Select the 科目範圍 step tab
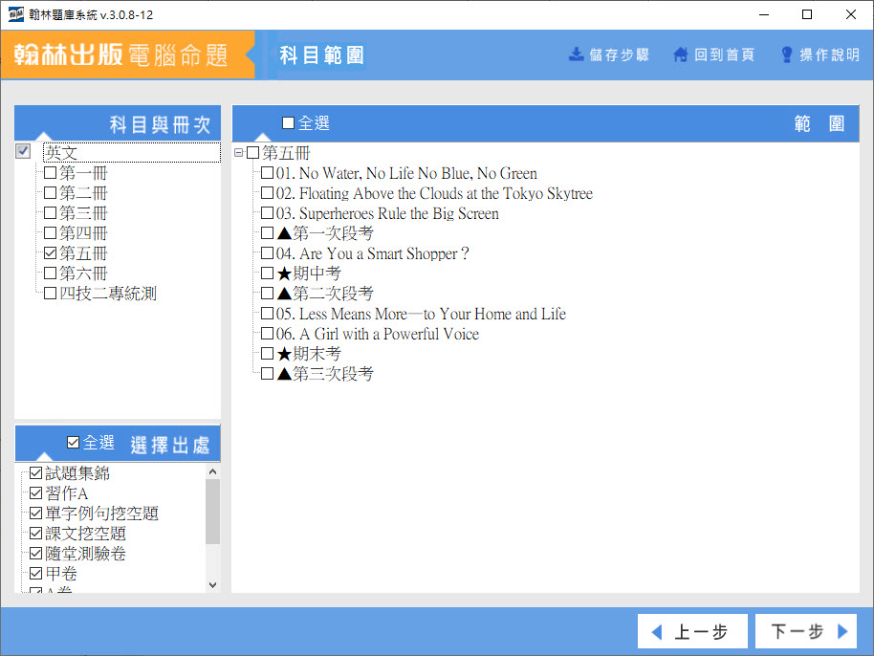Image resolution: width=874 pixels, height=656 pixels. pos(321,55)
